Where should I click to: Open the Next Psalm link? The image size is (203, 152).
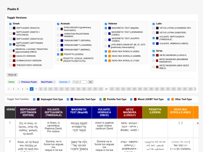tap(48, 82)
